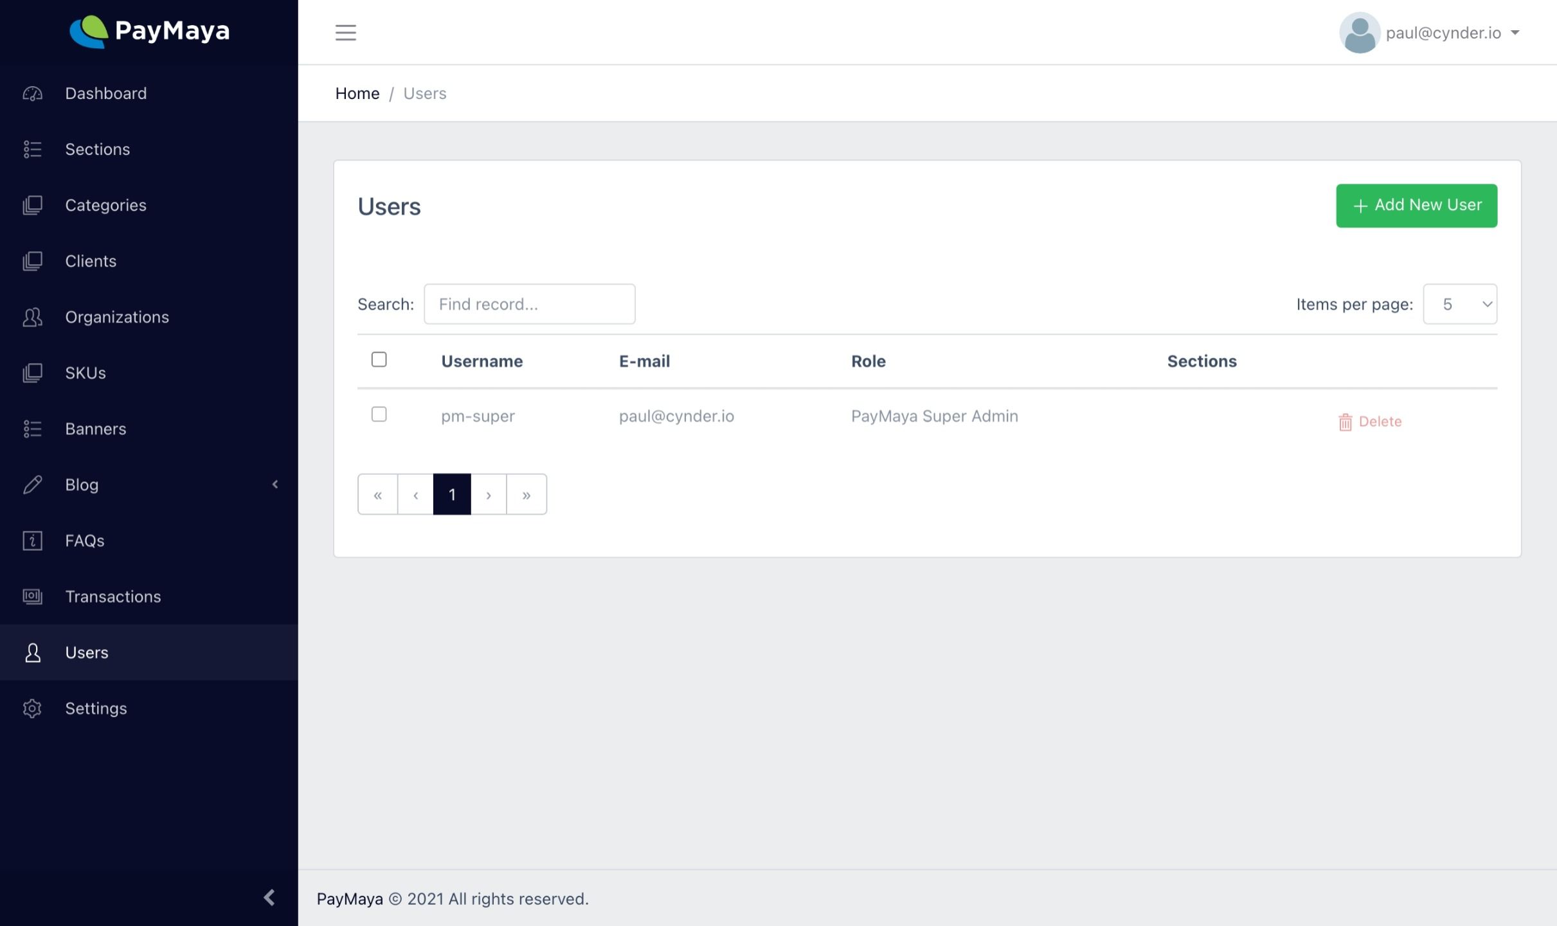
Task: Open Dashboard from sidebar
Action: 148,93
